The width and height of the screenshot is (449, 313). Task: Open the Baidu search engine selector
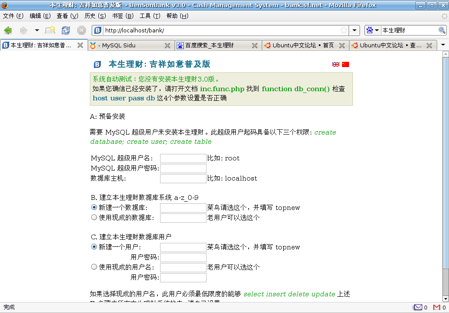click(373, 30)
